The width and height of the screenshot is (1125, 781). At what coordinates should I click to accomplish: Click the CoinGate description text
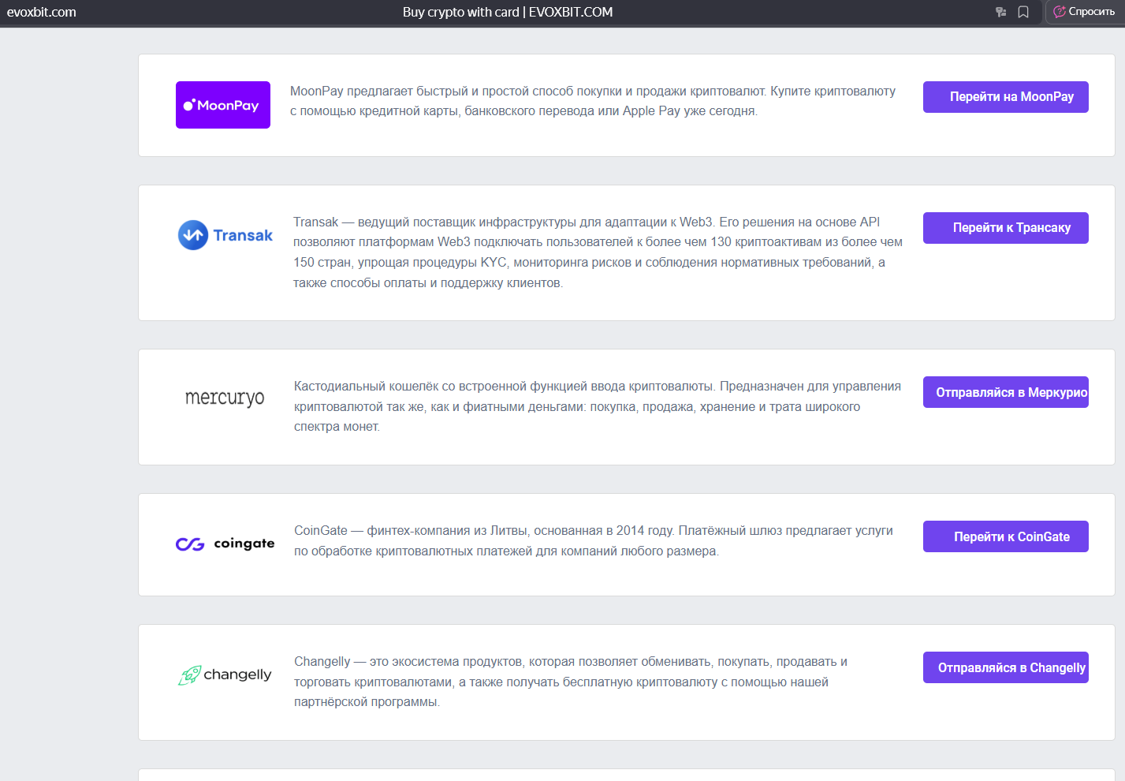594,540
